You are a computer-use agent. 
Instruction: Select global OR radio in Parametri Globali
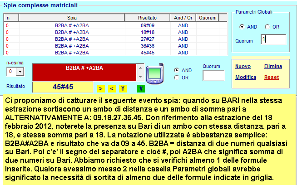click(x=267, y=27)
